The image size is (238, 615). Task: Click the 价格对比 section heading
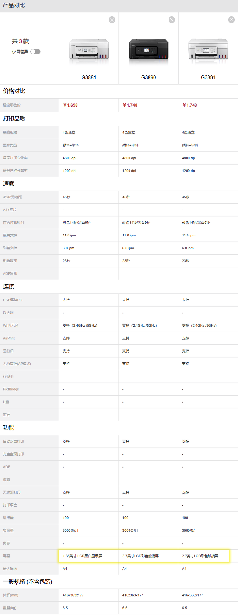pyautogui.click(x=14, y=91)
